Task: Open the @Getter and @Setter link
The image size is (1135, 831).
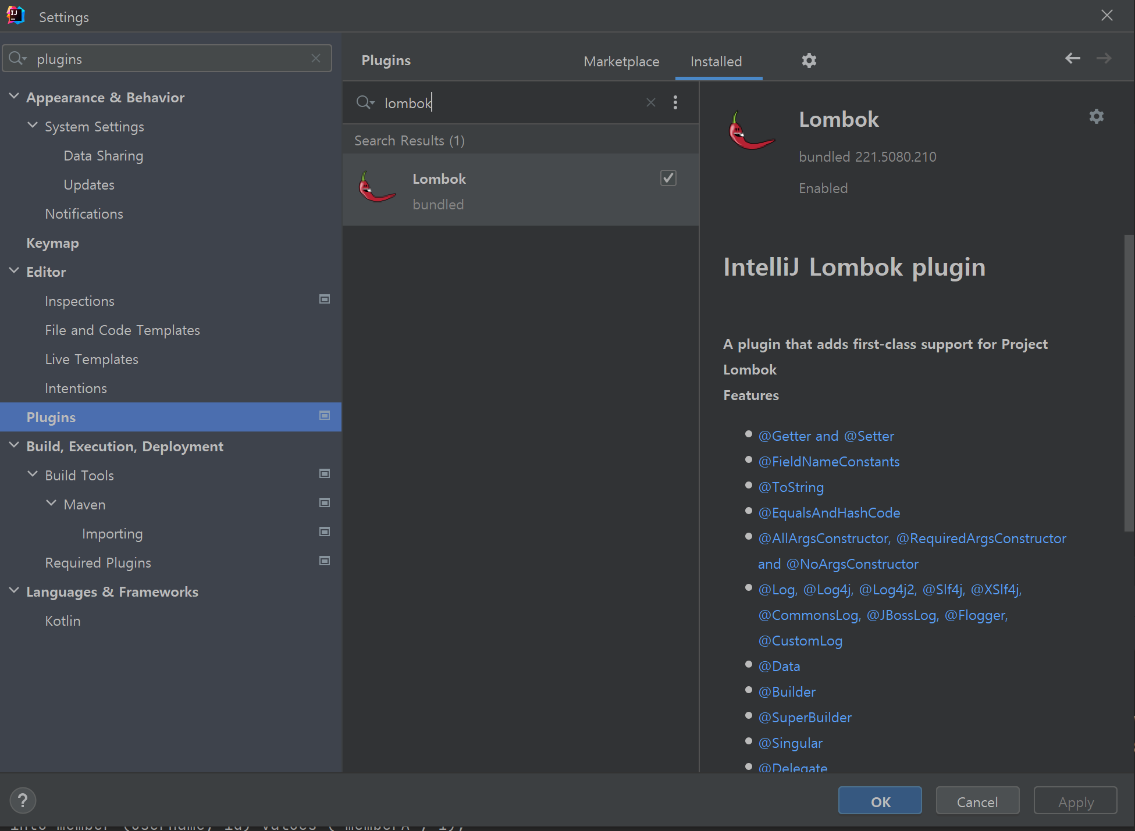Action: [826, 436]
